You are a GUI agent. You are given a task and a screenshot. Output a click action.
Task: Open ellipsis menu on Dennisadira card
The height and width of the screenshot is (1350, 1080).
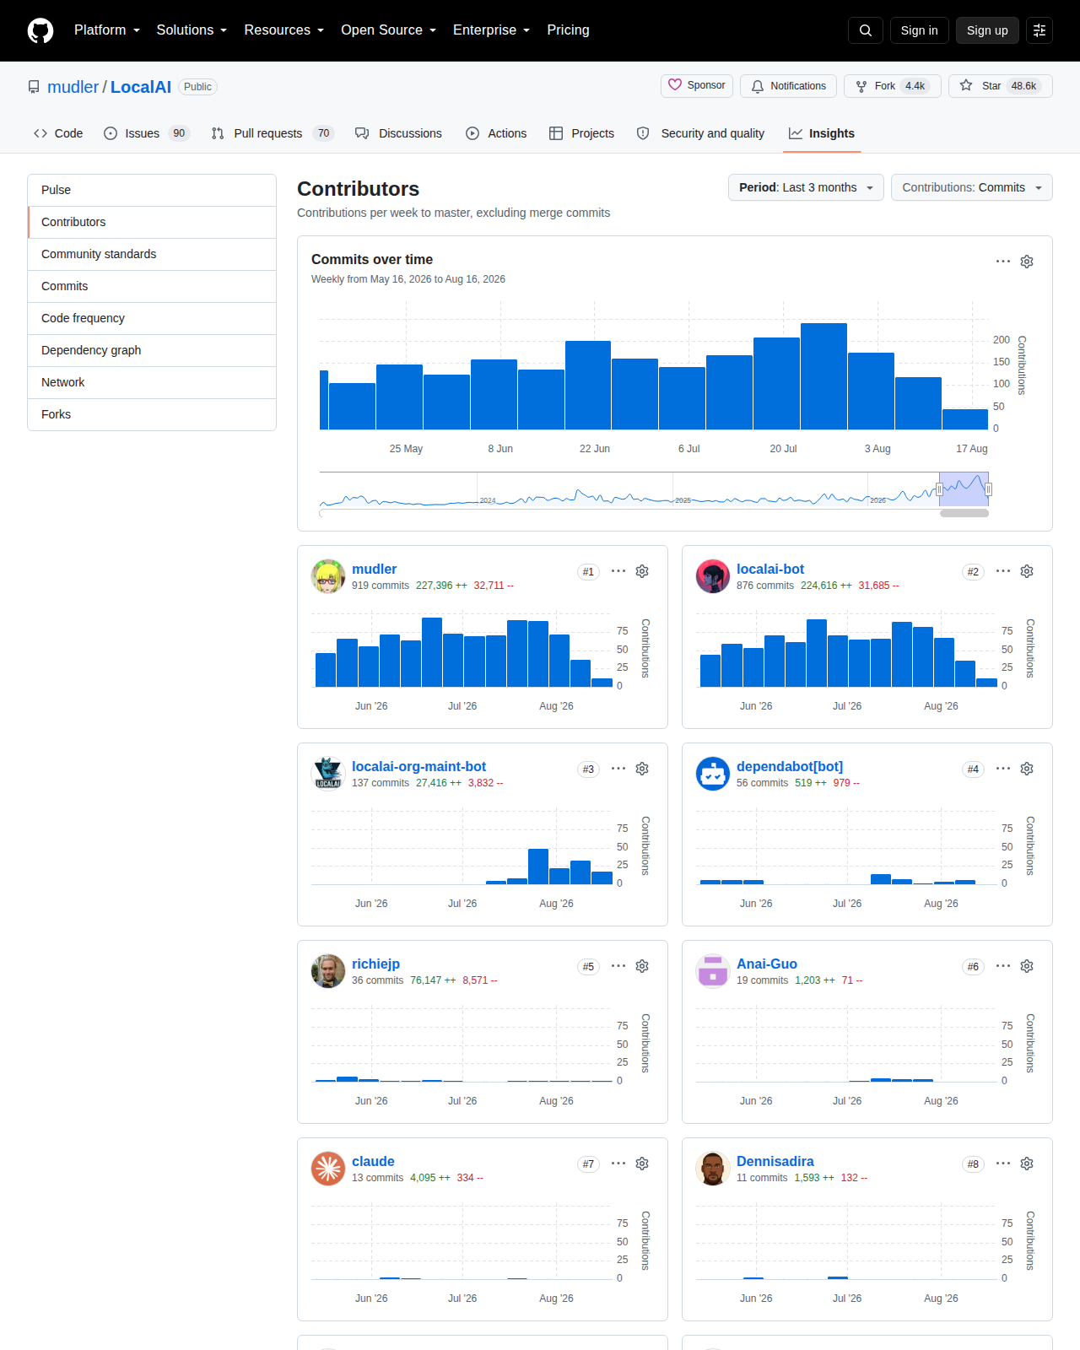click(1003, 1164)
